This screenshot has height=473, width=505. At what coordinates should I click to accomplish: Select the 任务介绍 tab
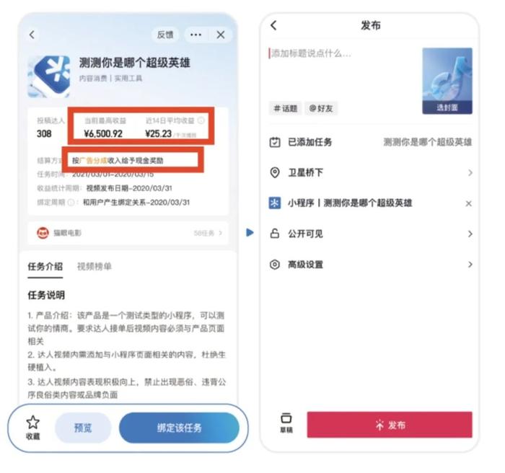tap(45, 266)
